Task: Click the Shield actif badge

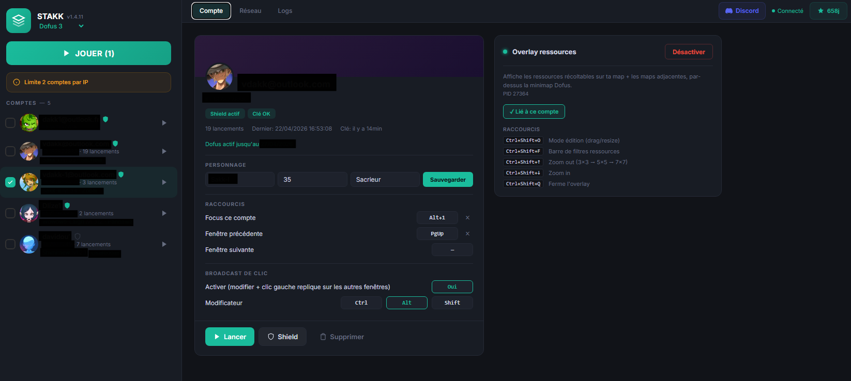Action: click(x=225, y=114)
